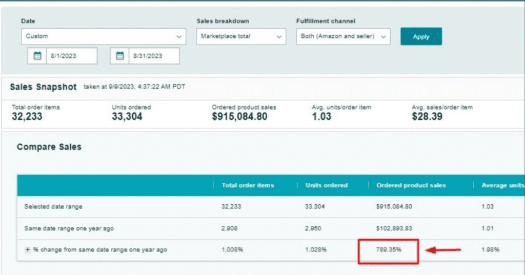Click the Compare Sales heading
525x275 pixels.
tap(49, 147)
